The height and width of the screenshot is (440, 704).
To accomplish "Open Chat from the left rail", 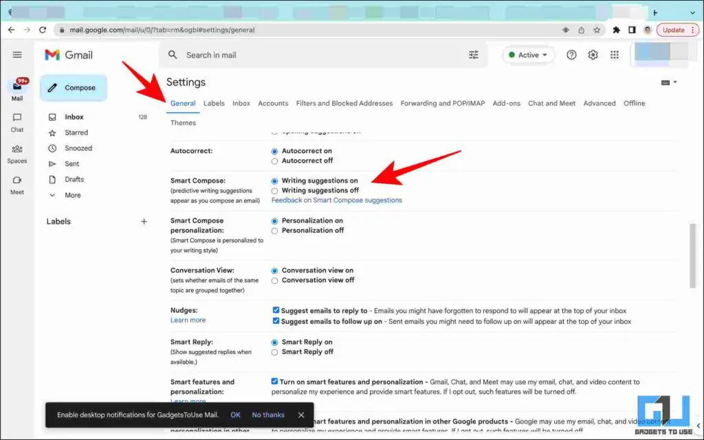I will (17, 122).
